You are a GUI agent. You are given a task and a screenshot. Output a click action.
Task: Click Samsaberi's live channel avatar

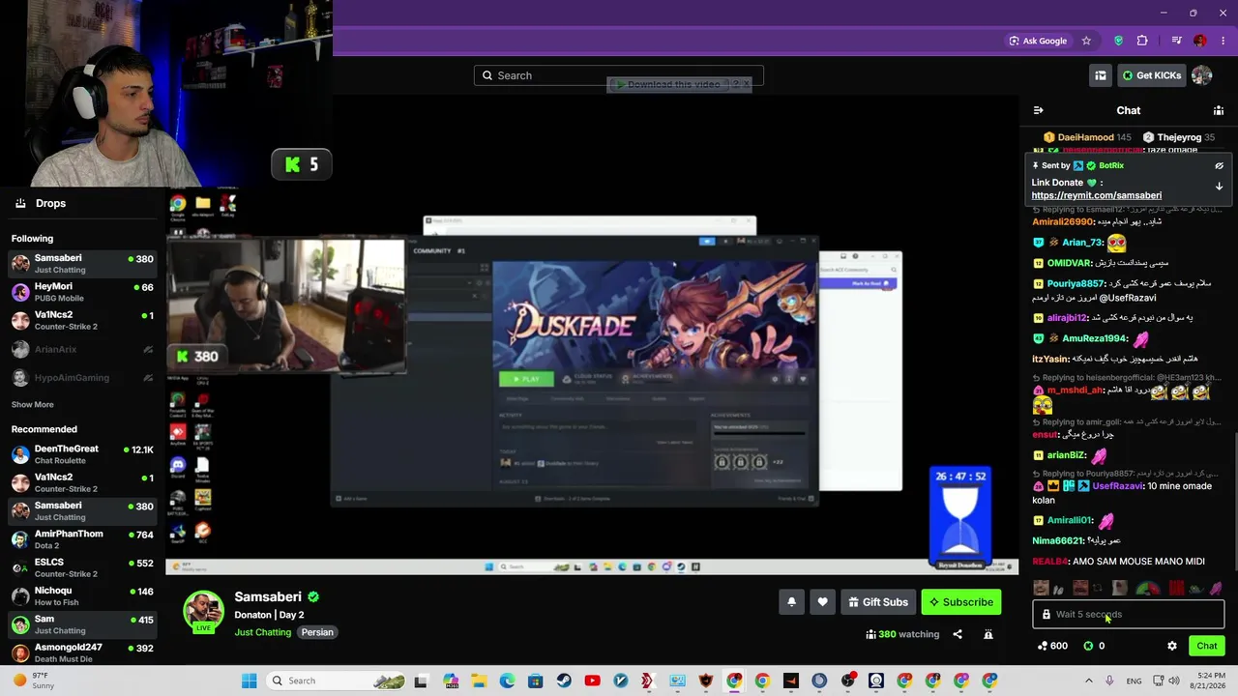[203, 612]
